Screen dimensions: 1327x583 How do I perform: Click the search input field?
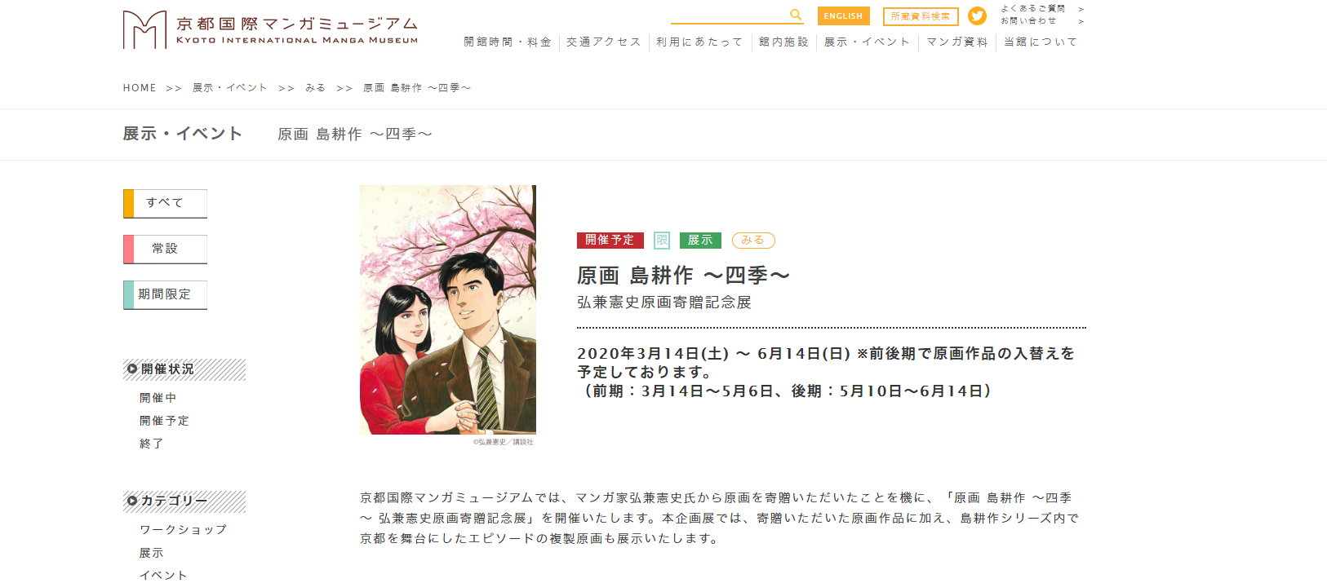(729, 15)
